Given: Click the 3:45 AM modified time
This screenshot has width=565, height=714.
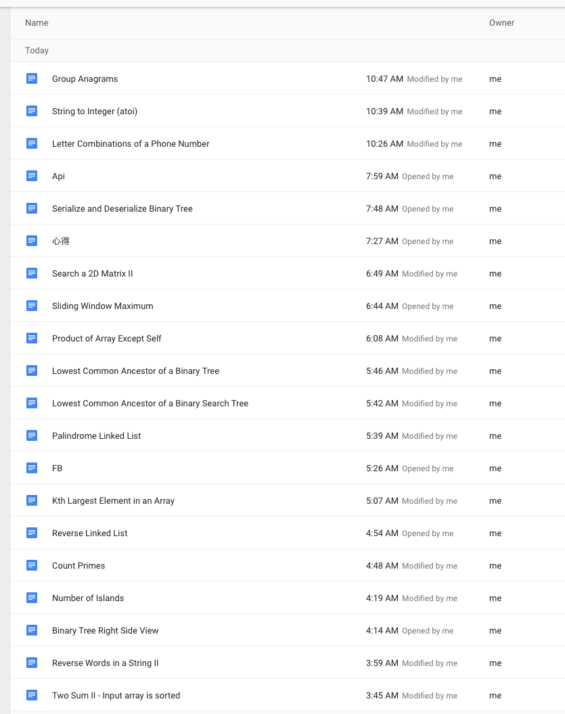Looking at the screenshot, I should pos(382,695).
